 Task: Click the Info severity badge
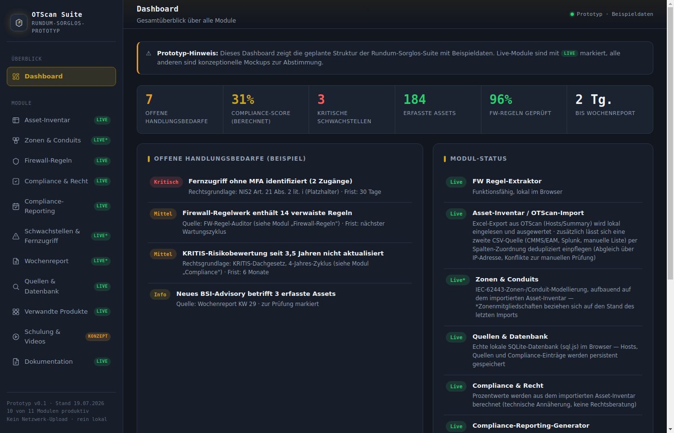160,294
